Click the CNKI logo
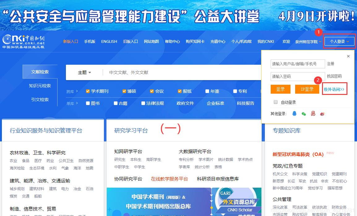357x216 pixels. click(x=23, y=42)
